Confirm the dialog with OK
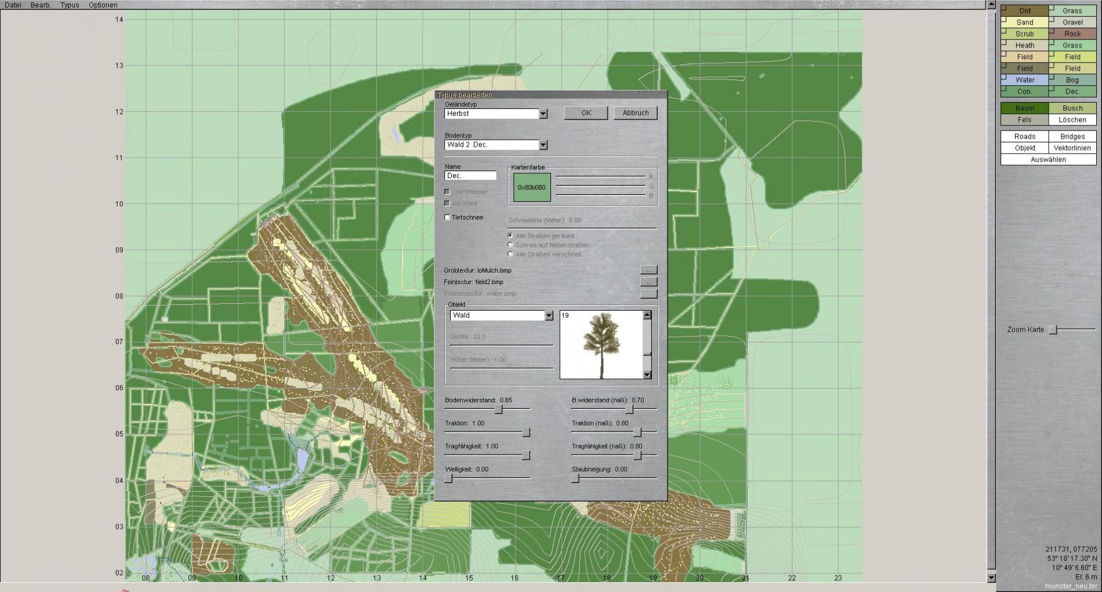 pyautogui.click(x=586, y=113)
